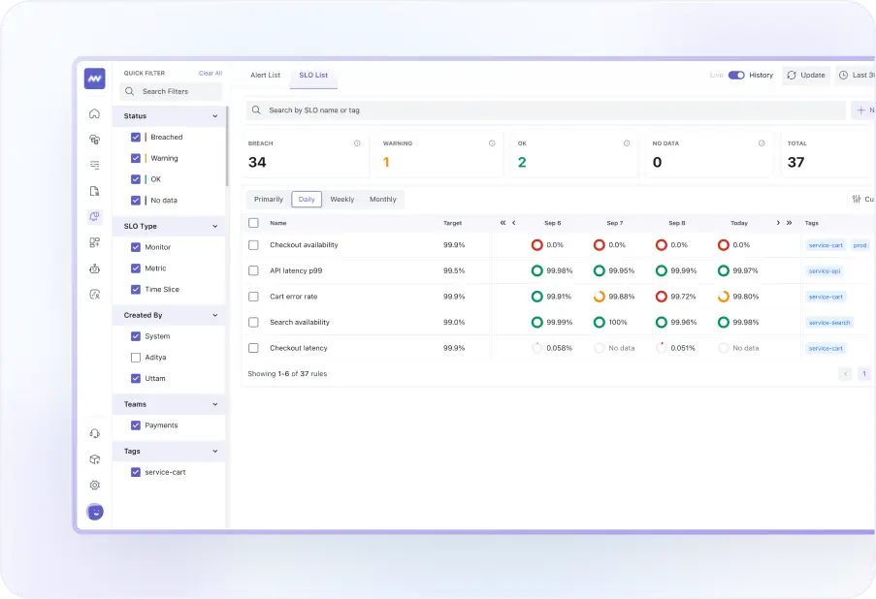The height and width of the screenshot is (599, 876).
Task: Open the settings gear sidebar icon
Action: tap(94, 486)
